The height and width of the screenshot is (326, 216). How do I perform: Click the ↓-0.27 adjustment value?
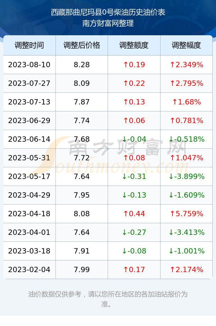point(134,232)
